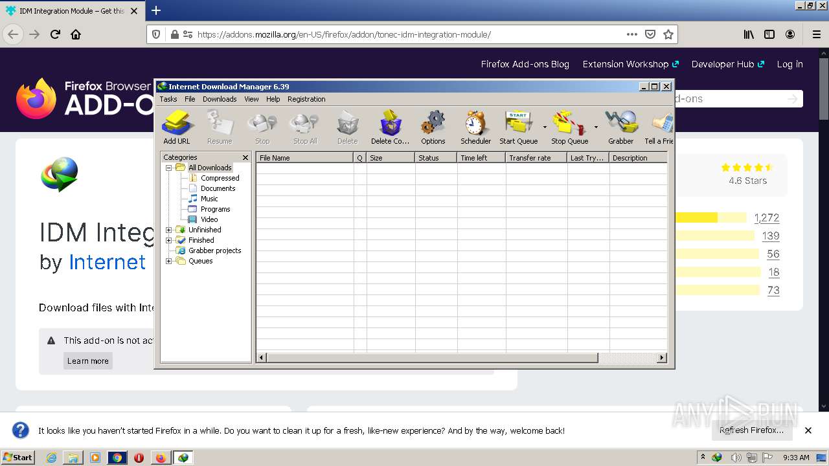Sort by Time left column header
This screenshot has height=466, width=829.
pos(482,158)
